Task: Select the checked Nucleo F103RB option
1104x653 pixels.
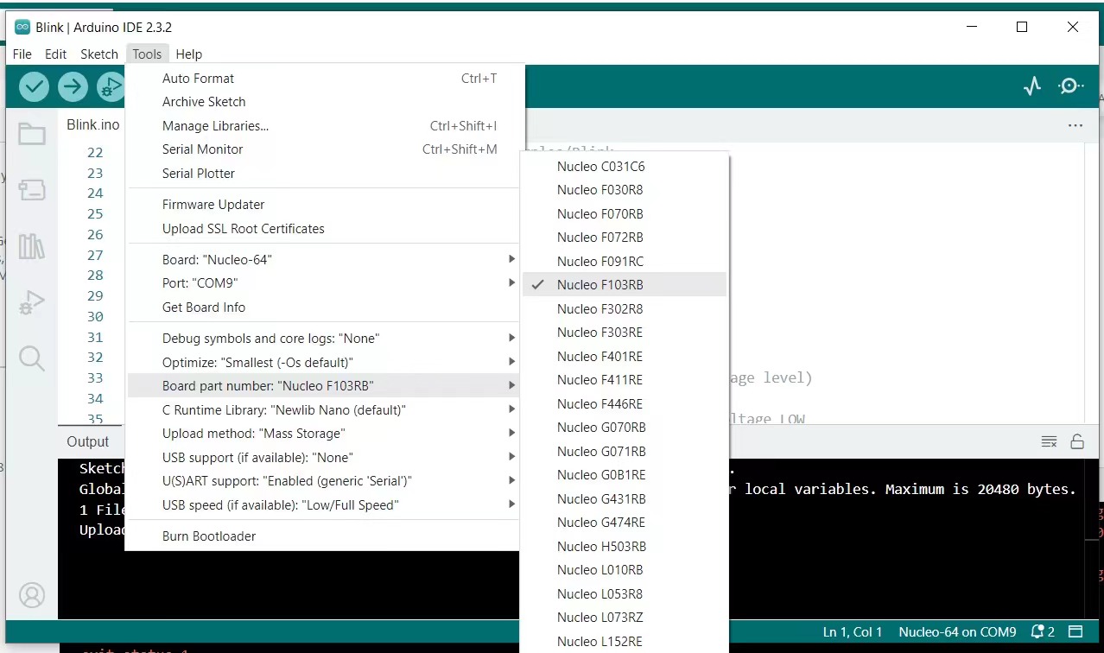Action: (x=625, y=285)
